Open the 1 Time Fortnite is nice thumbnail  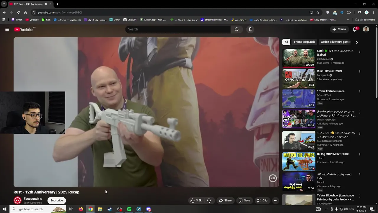(299, 99)
